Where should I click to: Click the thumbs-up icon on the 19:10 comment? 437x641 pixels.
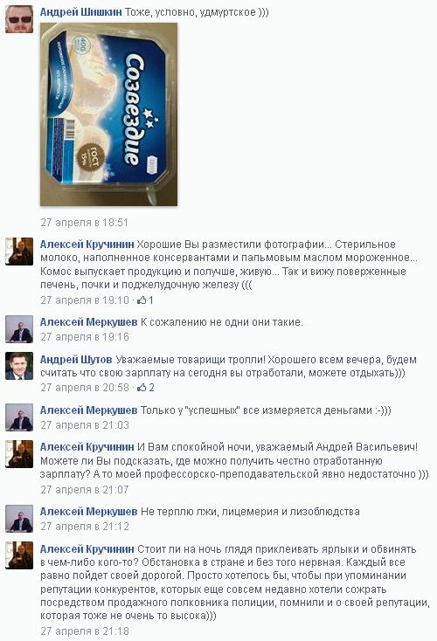(142, 300)
